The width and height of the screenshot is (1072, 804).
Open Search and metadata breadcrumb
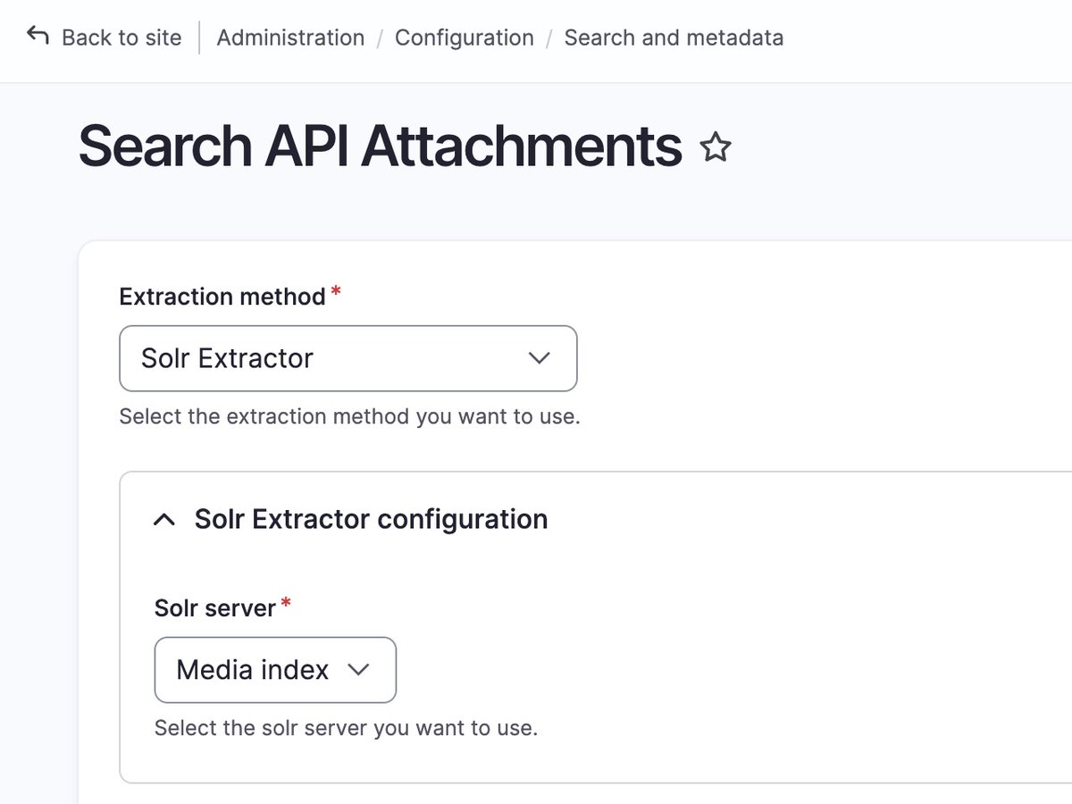674,38
